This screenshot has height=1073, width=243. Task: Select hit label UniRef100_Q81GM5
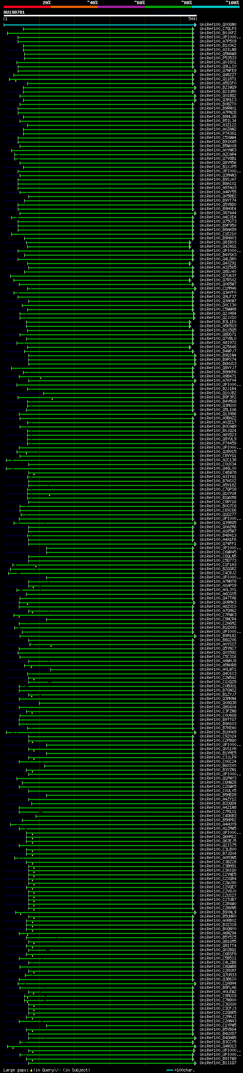point(218,941)
